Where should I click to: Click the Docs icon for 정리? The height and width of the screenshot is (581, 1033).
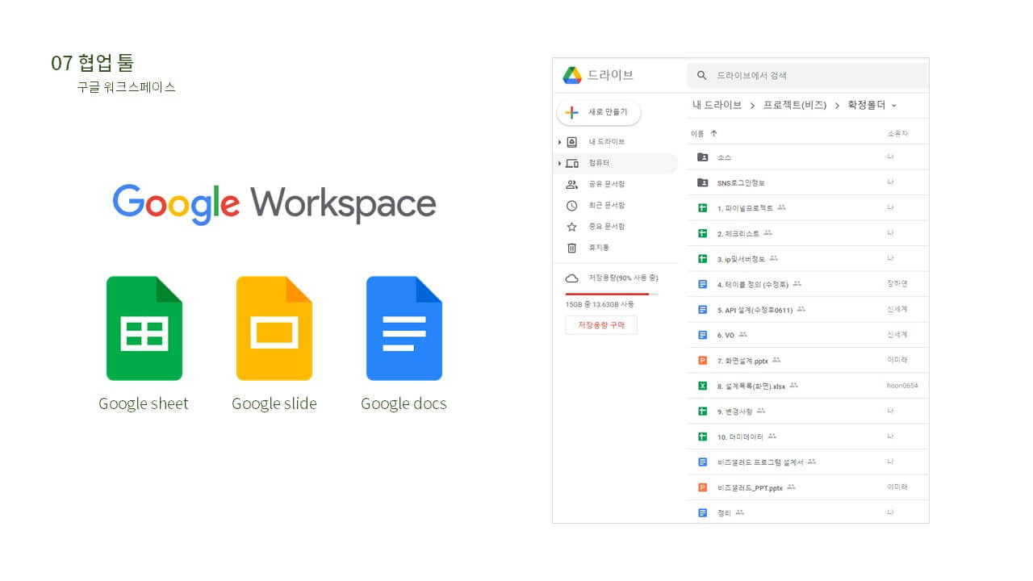click(702, 512)
